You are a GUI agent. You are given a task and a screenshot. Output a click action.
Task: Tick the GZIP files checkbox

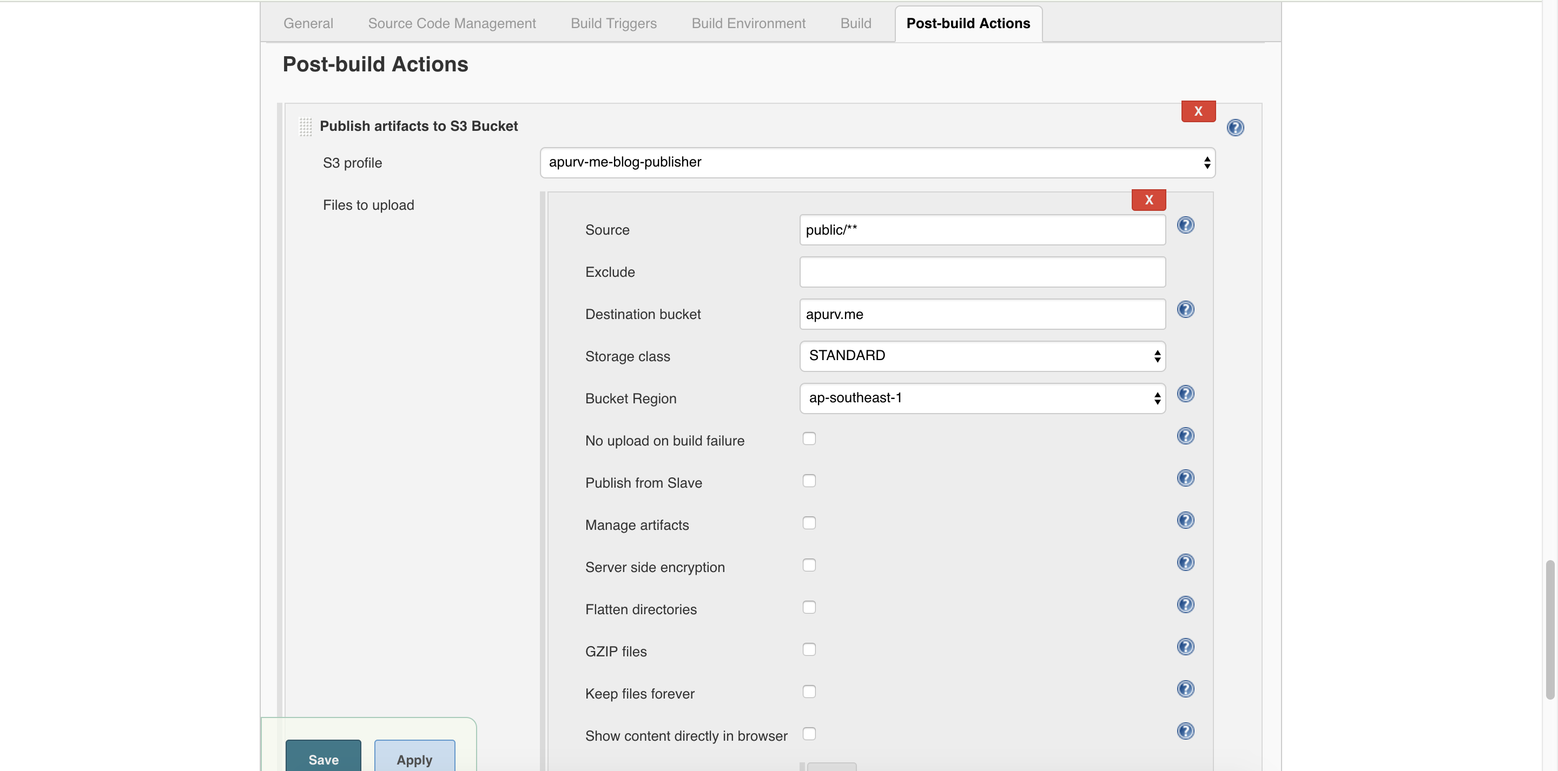[x=809, y=649]
